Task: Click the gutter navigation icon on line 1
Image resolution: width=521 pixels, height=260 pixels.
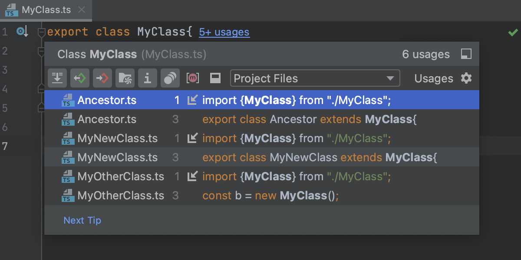Action: pos(22,31)
